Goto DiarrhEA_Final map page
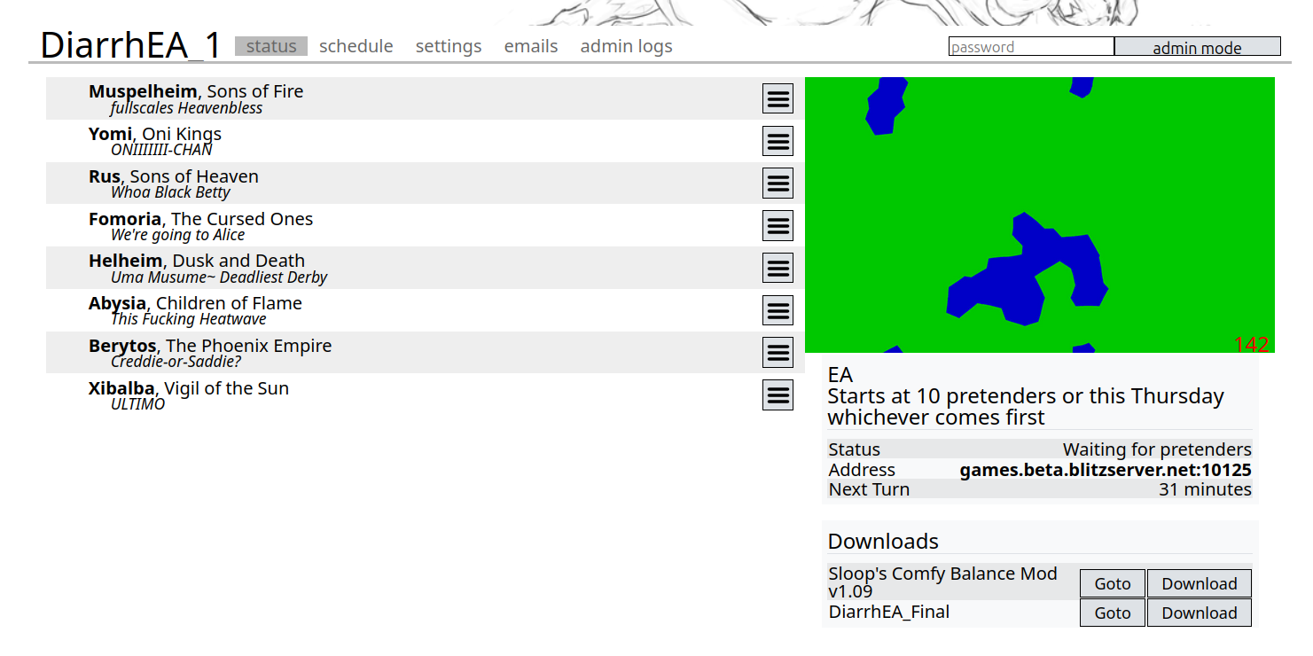Screen dimensions: 1313x656 pos(1113,613)
